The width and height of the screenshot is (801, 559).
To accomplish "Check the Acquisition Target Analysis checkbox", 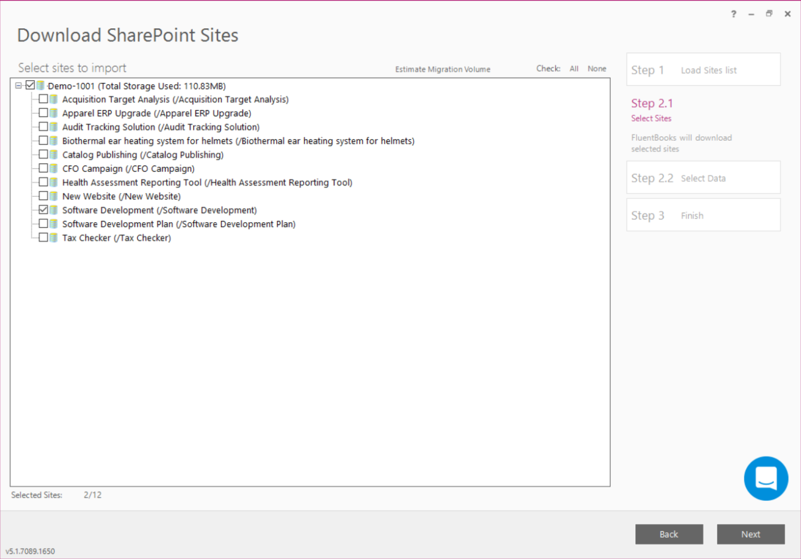I will tap(43, 99).
